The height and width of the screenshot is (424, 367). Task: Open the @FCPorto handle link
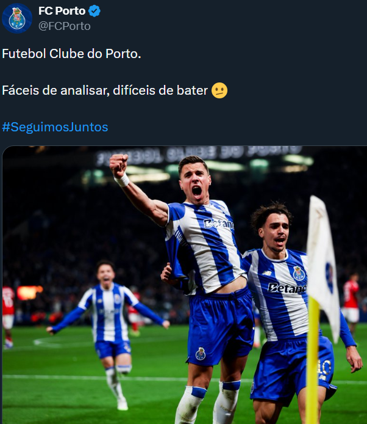coord(64,26)
